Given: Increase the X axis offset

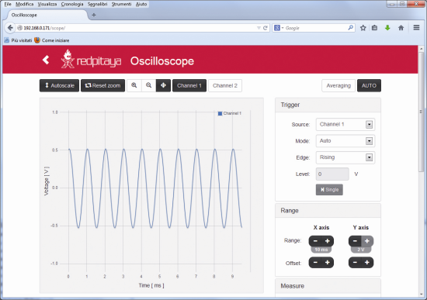Looking at the screenshot, I should [328, 263].
